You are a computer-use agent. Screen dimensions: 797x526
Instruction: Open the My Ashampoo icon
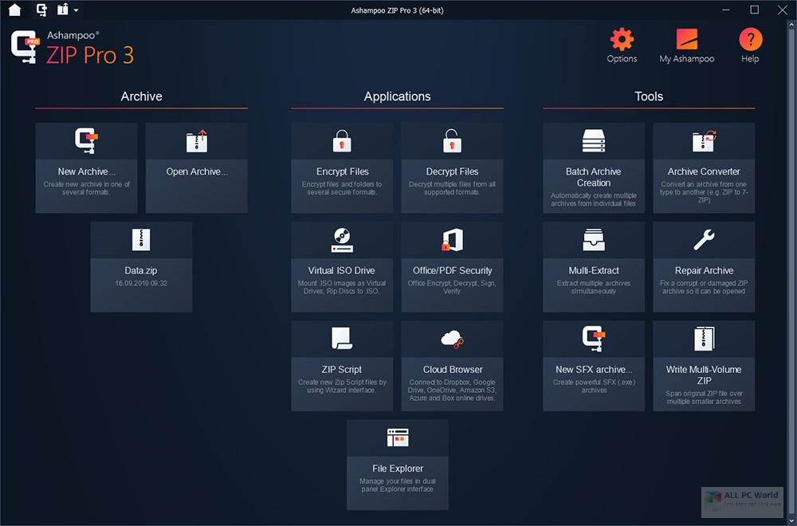(x=686, y=39)
